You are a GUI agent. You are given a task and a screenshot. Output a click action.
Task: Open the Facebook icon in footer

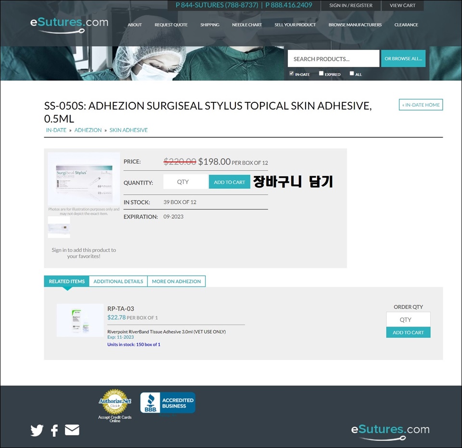tap(54, 430)
